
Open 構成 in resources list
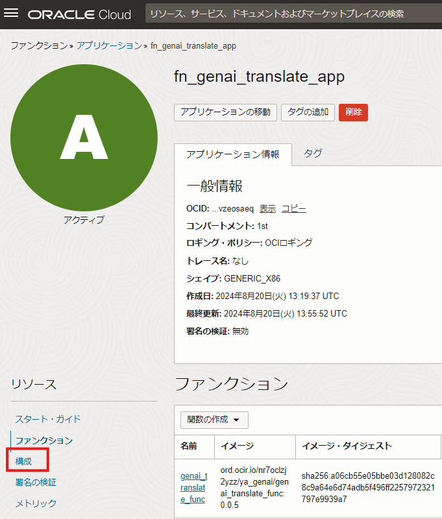23,461
